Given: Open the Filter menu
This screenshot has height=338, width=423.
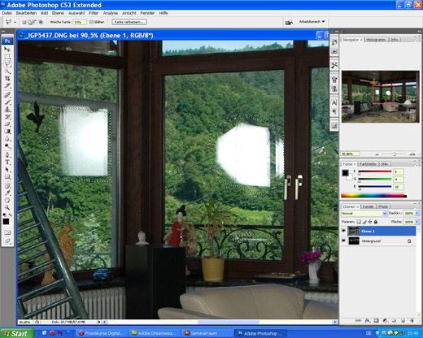Looking at the screenshot, I should point(94,13).
